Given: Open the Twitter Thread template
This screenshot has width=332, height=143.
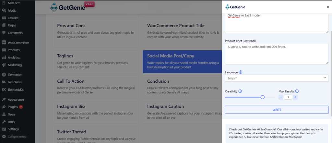Looking at the screenshot, I should 96,135.
